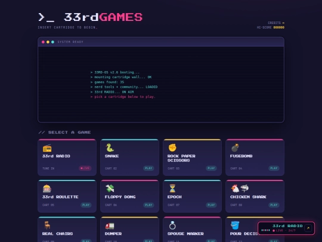Viewport: 322px width, 242px height.
Task: Click the teal dot in terminal title bar
Action: coord(53,42)
